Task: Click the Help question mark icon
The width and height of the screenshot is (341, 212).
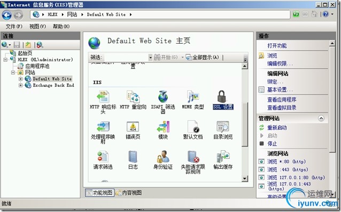Action: point(325,14)
